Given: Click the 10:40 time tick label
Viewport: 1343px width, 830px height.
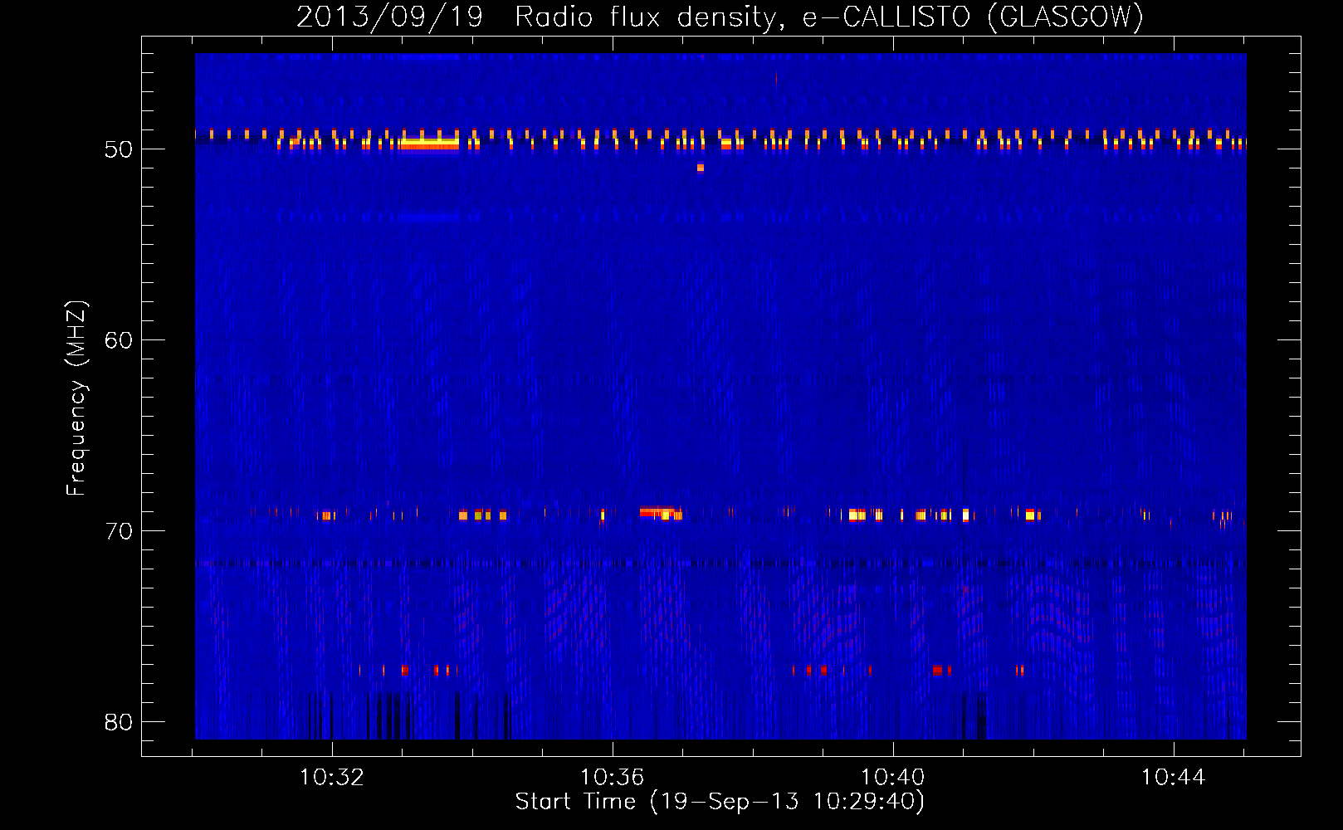Looking at the screenshot, I should pyautogui.click(x=893, y=778).
